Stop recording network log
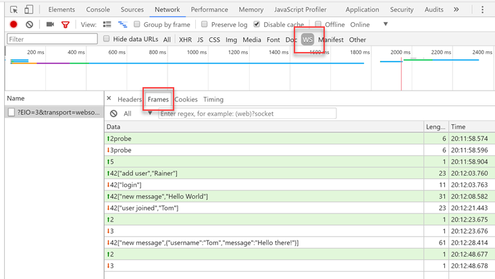The width and height of the screenshot is (495, 279). 14,25
